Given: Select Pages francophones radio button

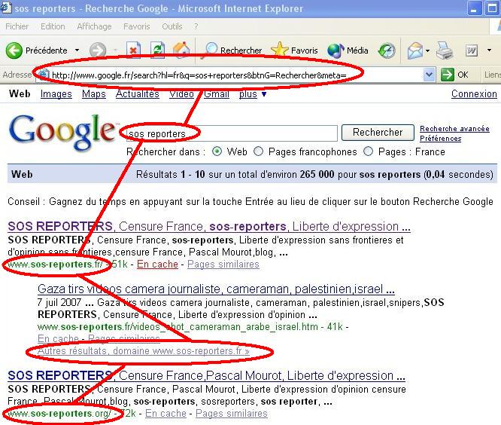Looking at the screenshot, I should point(258,151).
